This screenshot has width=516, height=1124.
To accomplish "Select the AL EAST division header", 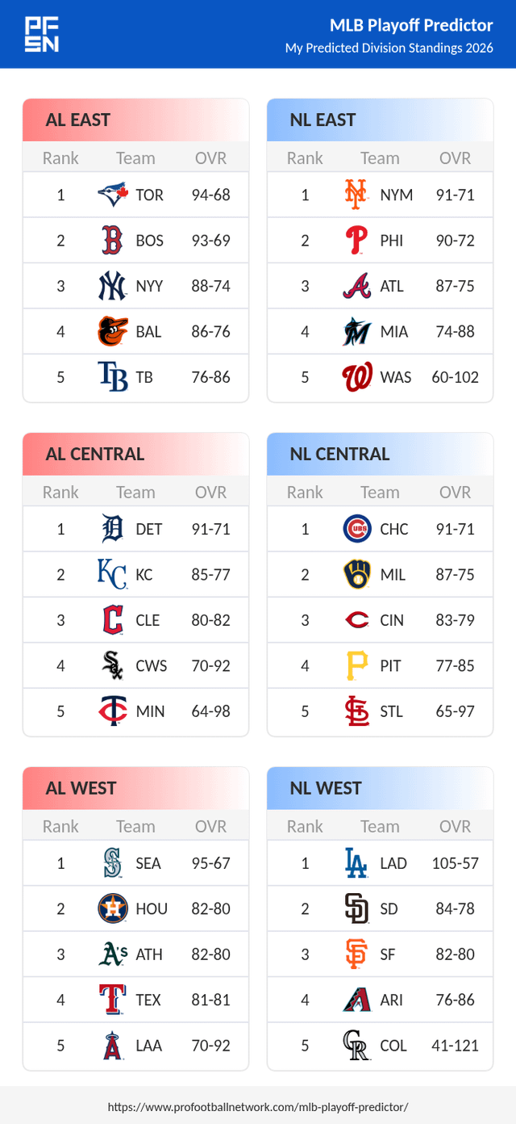I will 78,120.
